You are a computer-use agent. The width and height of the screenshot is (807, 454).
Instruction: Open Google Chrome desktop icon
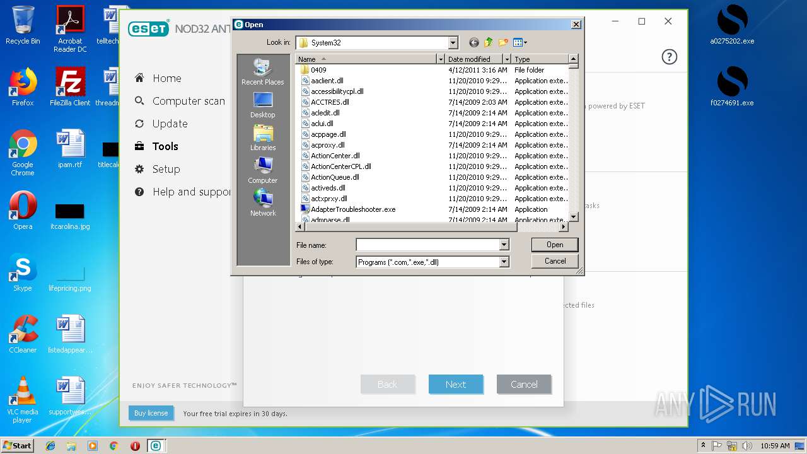pyautogui.click(x=23, y=153)
